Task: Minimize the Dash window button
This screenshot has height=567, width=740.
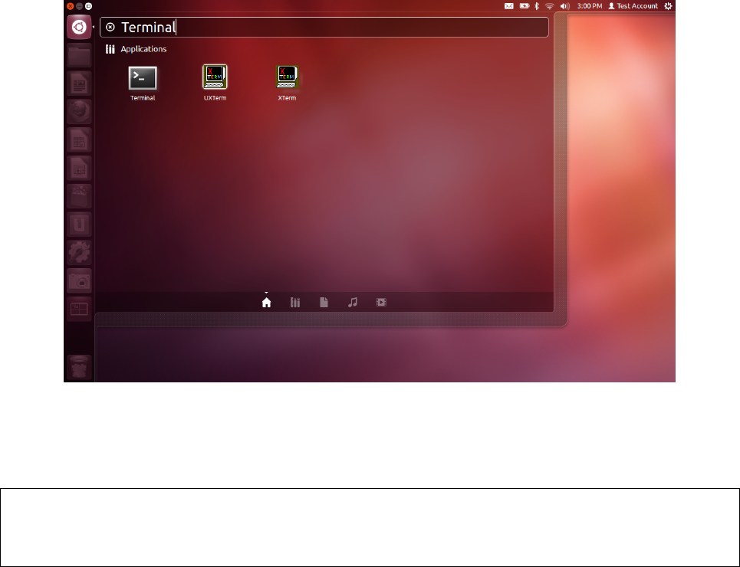Action: pyautogui.click(x=79, y=6)
